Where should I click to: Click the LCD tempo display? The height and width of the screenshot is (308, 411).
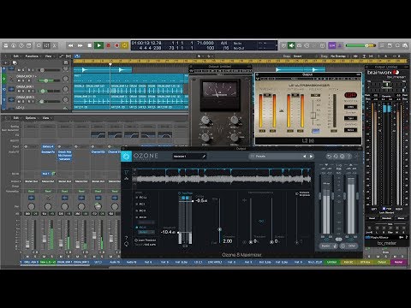(x=205, y=43)
